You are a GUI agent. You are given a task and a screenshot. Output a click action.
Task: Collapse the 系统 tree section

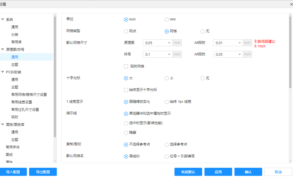3,20
